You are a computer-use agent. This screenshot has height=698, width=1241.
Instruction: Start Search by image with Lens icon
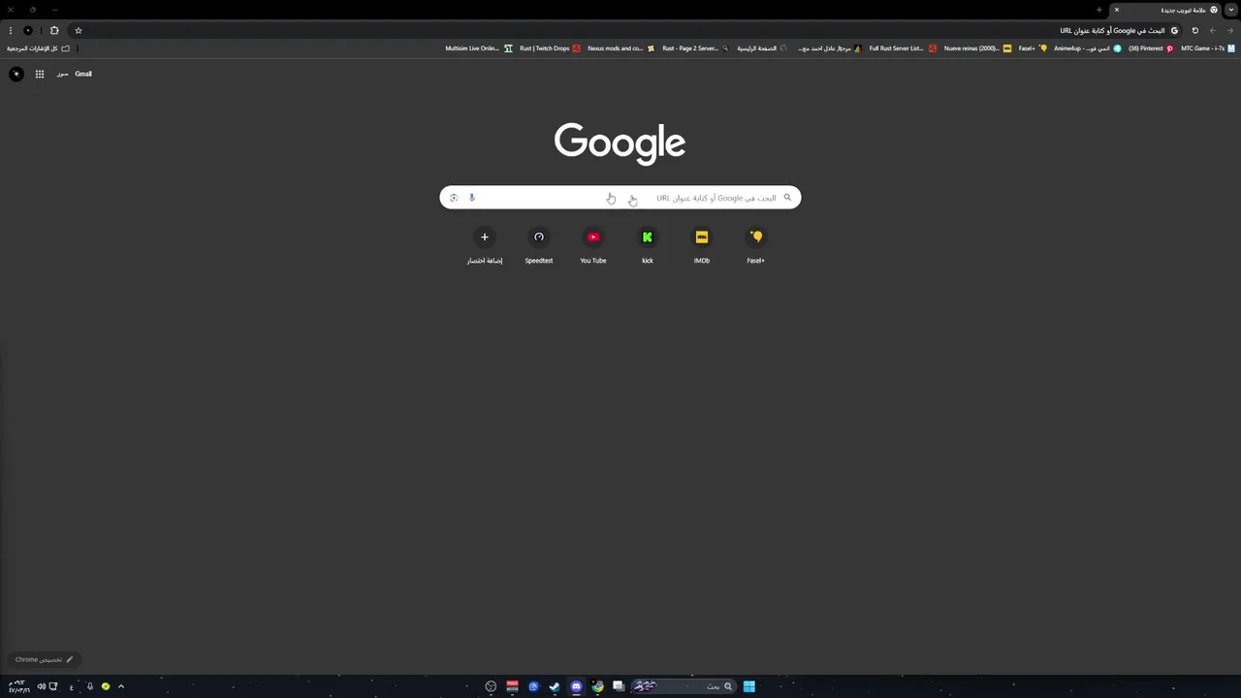[453, 198]
